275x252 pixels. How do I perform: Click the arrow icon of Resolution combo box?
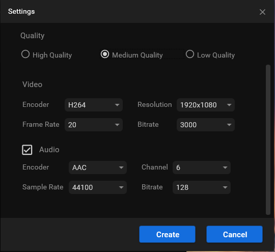pos(229,105)
